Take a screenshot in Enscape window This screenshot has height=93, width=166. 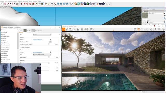point(82,29)
